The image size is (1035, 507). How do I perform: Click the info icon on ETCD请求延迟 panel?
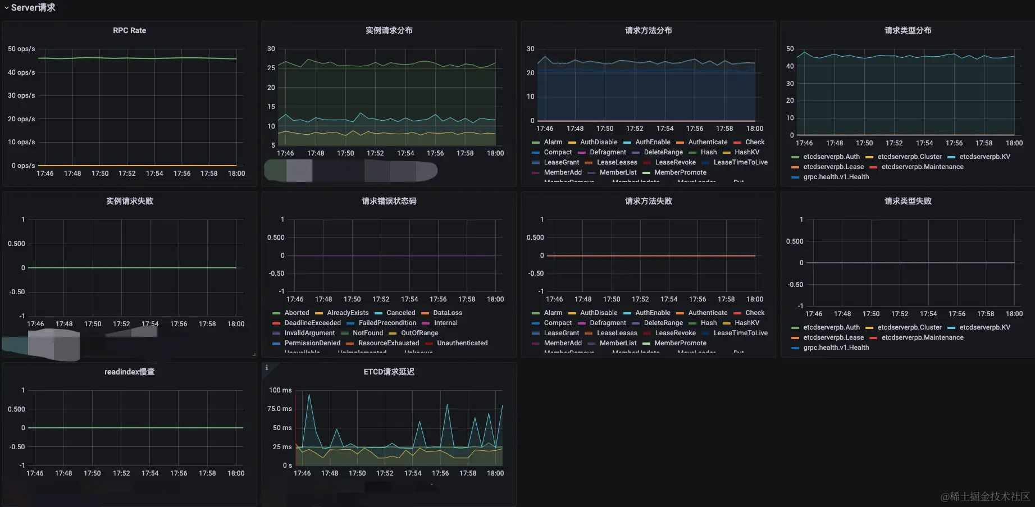point(267,368)
